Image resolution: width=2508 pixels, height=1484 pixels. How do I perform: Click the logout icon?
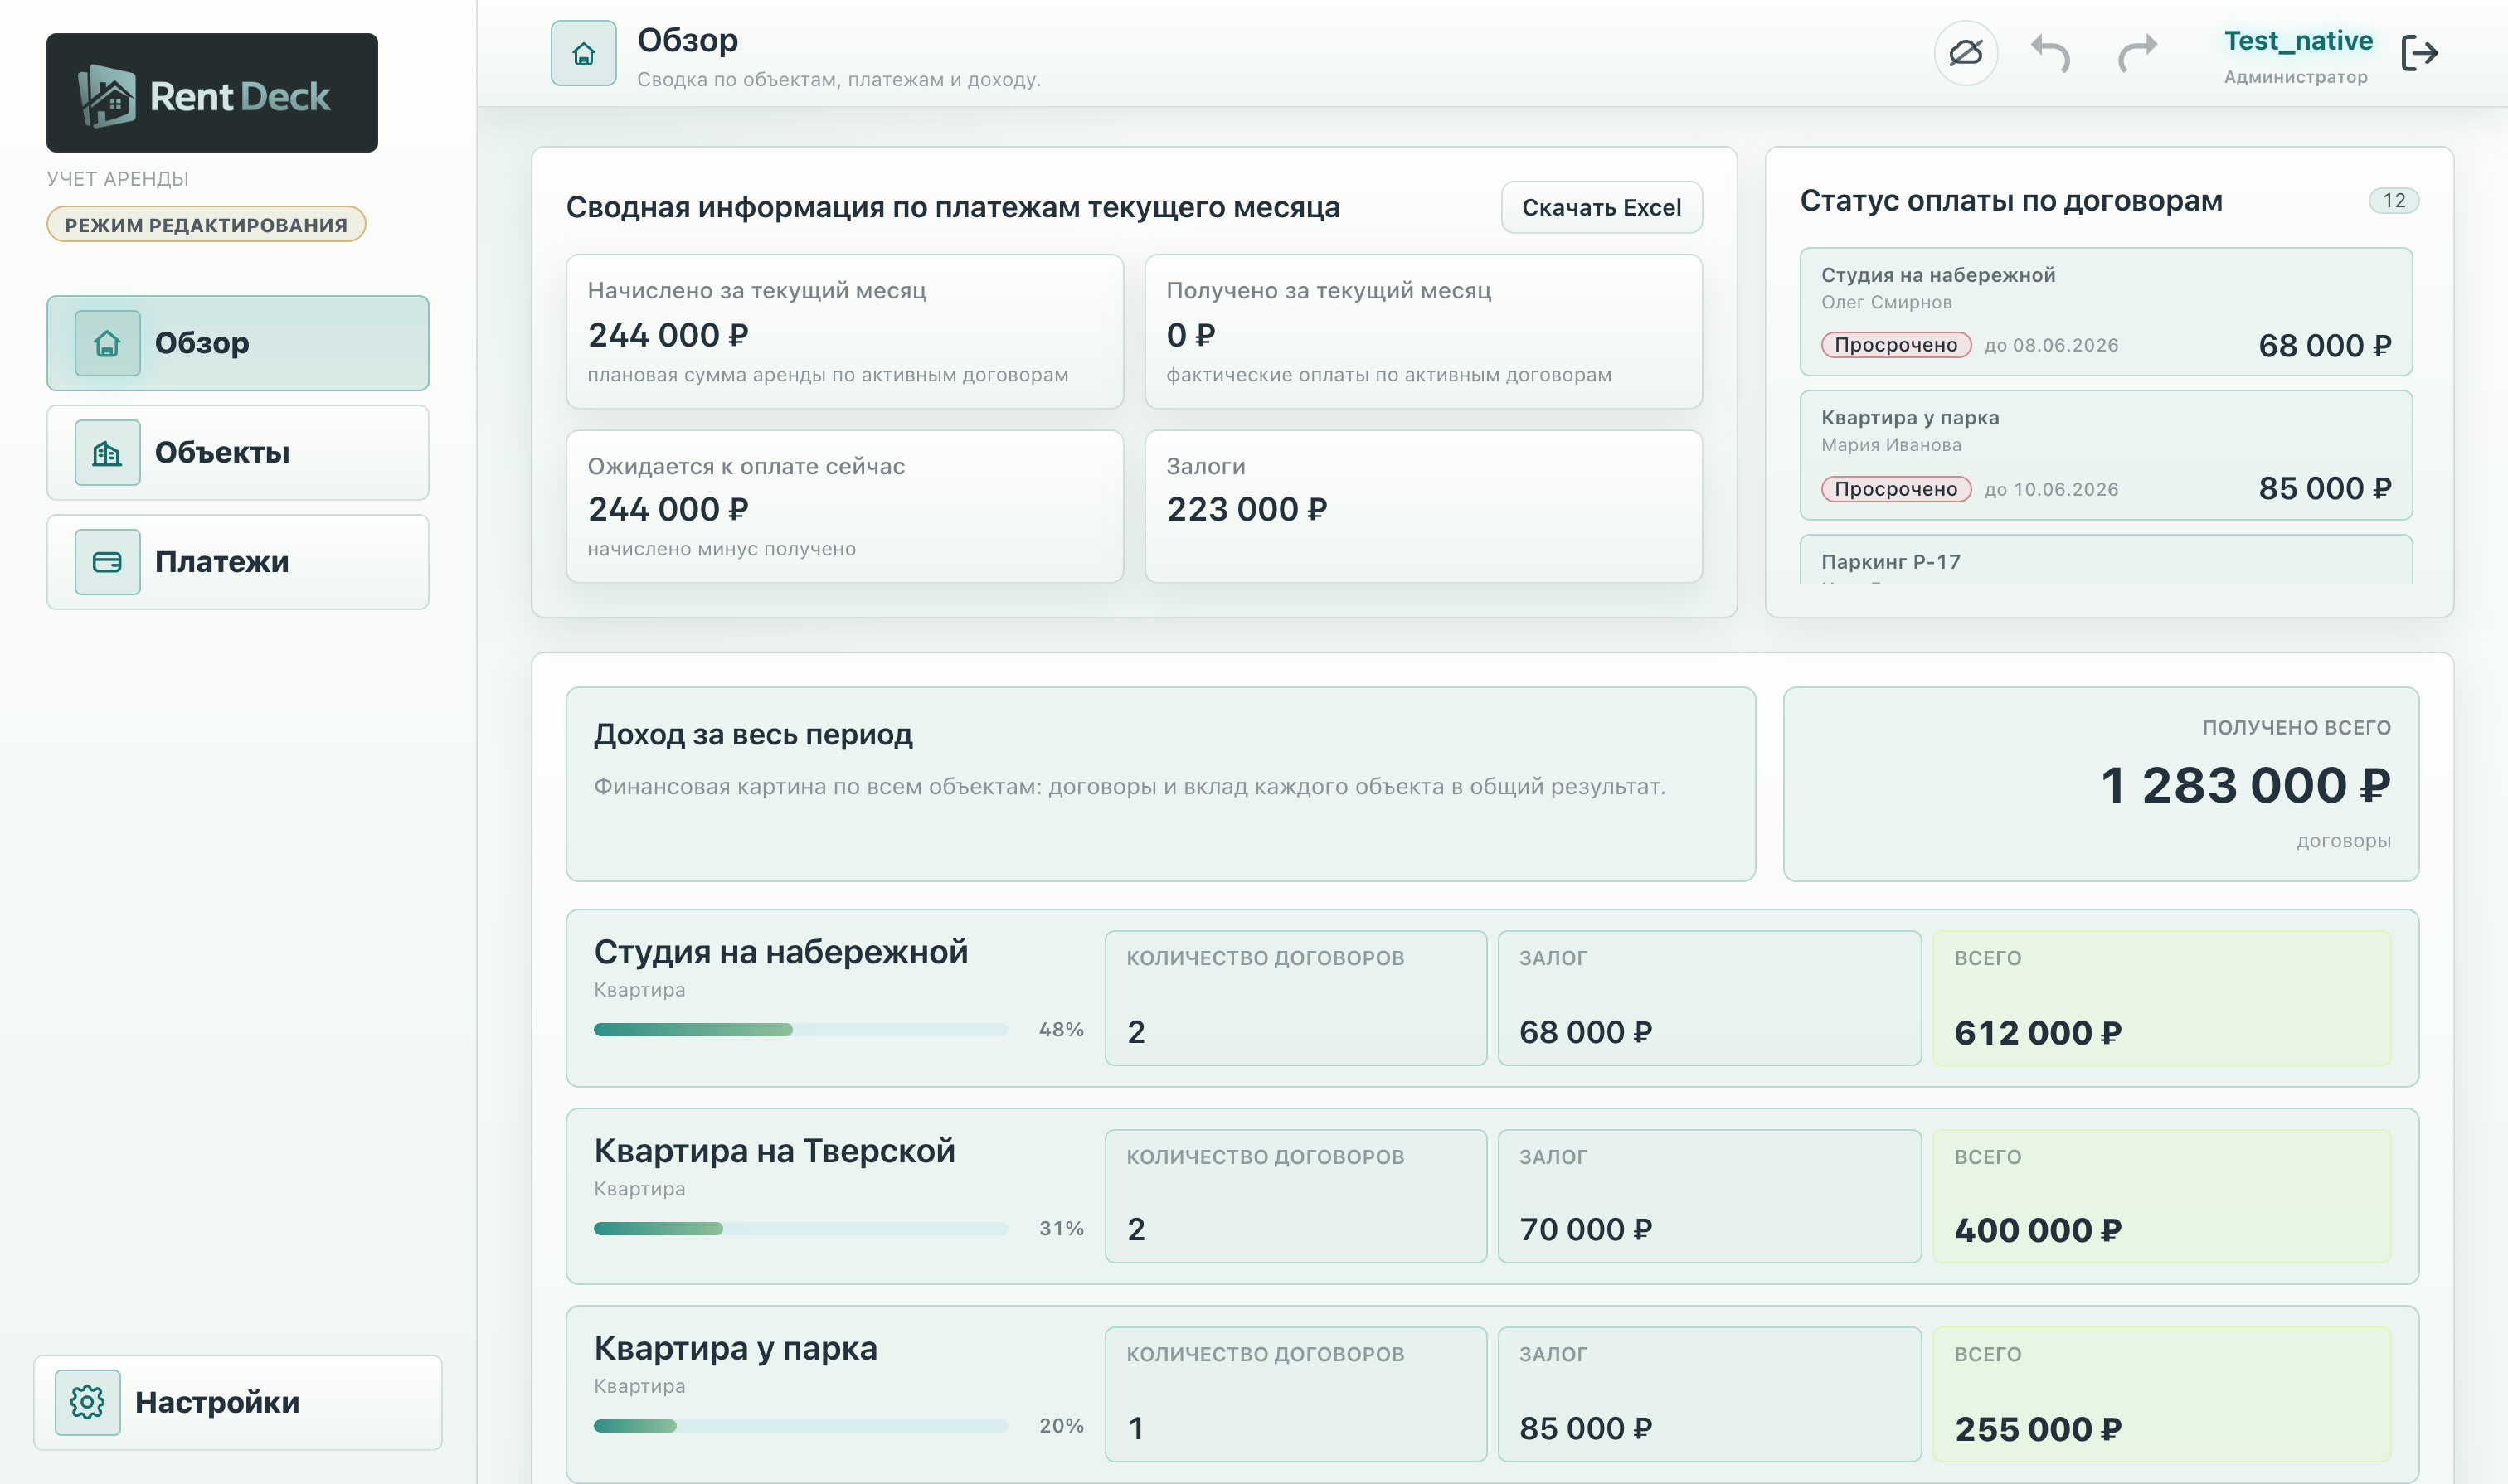click(x=2419, y=53)
